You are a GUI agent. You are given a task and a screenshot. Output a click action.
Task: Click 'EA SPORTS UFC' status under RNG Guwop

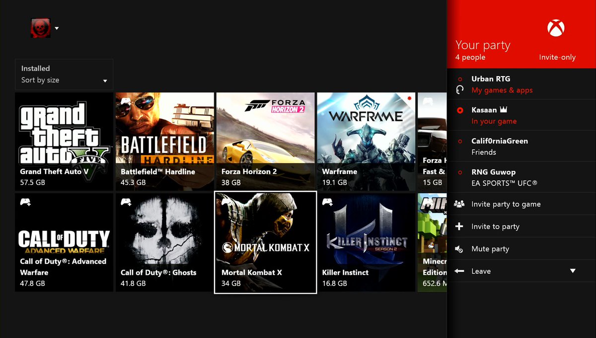(505, 183)
